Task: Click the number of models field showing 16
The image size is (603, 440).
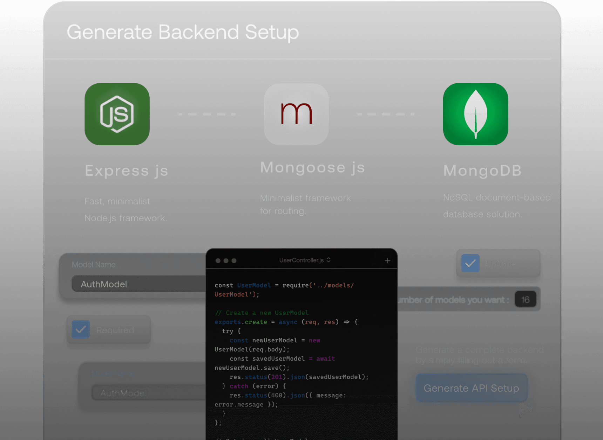Action: [x=525, y=299]
